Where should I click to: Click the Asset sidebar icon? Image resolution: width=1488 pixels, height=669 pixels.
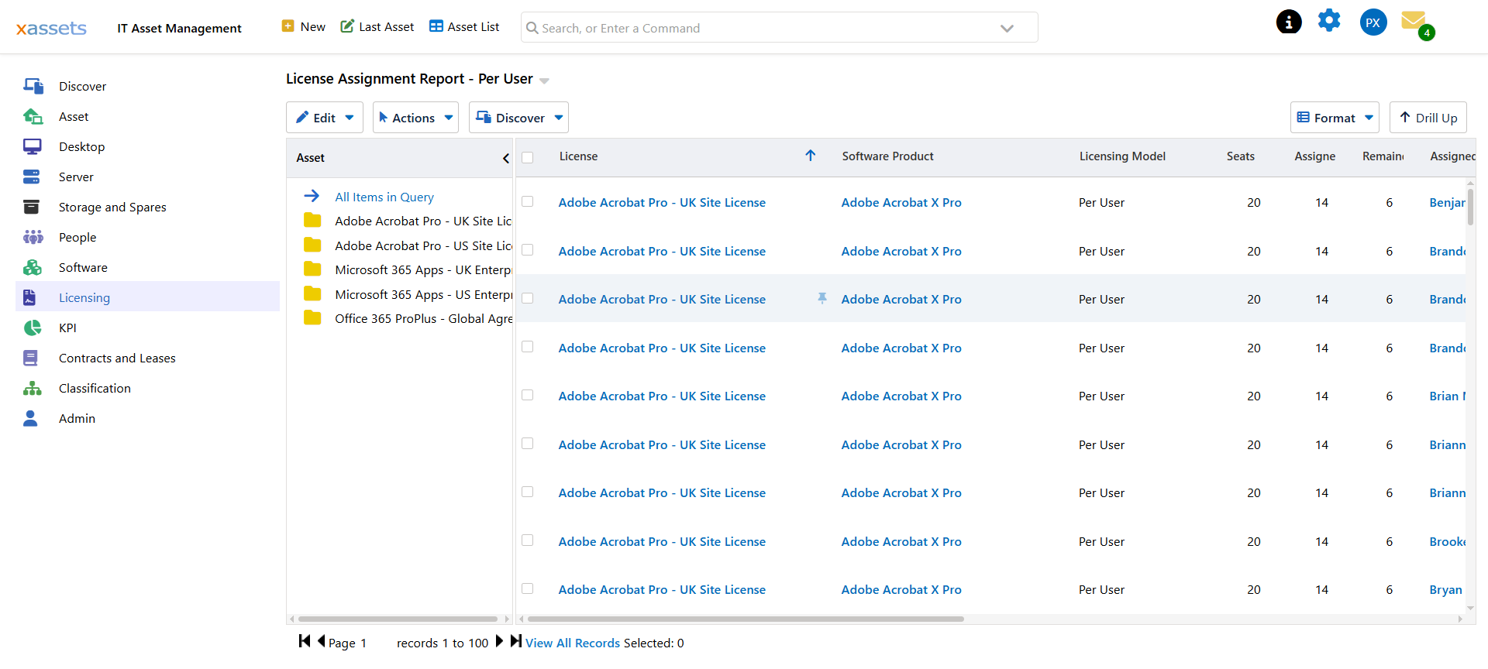33,116
